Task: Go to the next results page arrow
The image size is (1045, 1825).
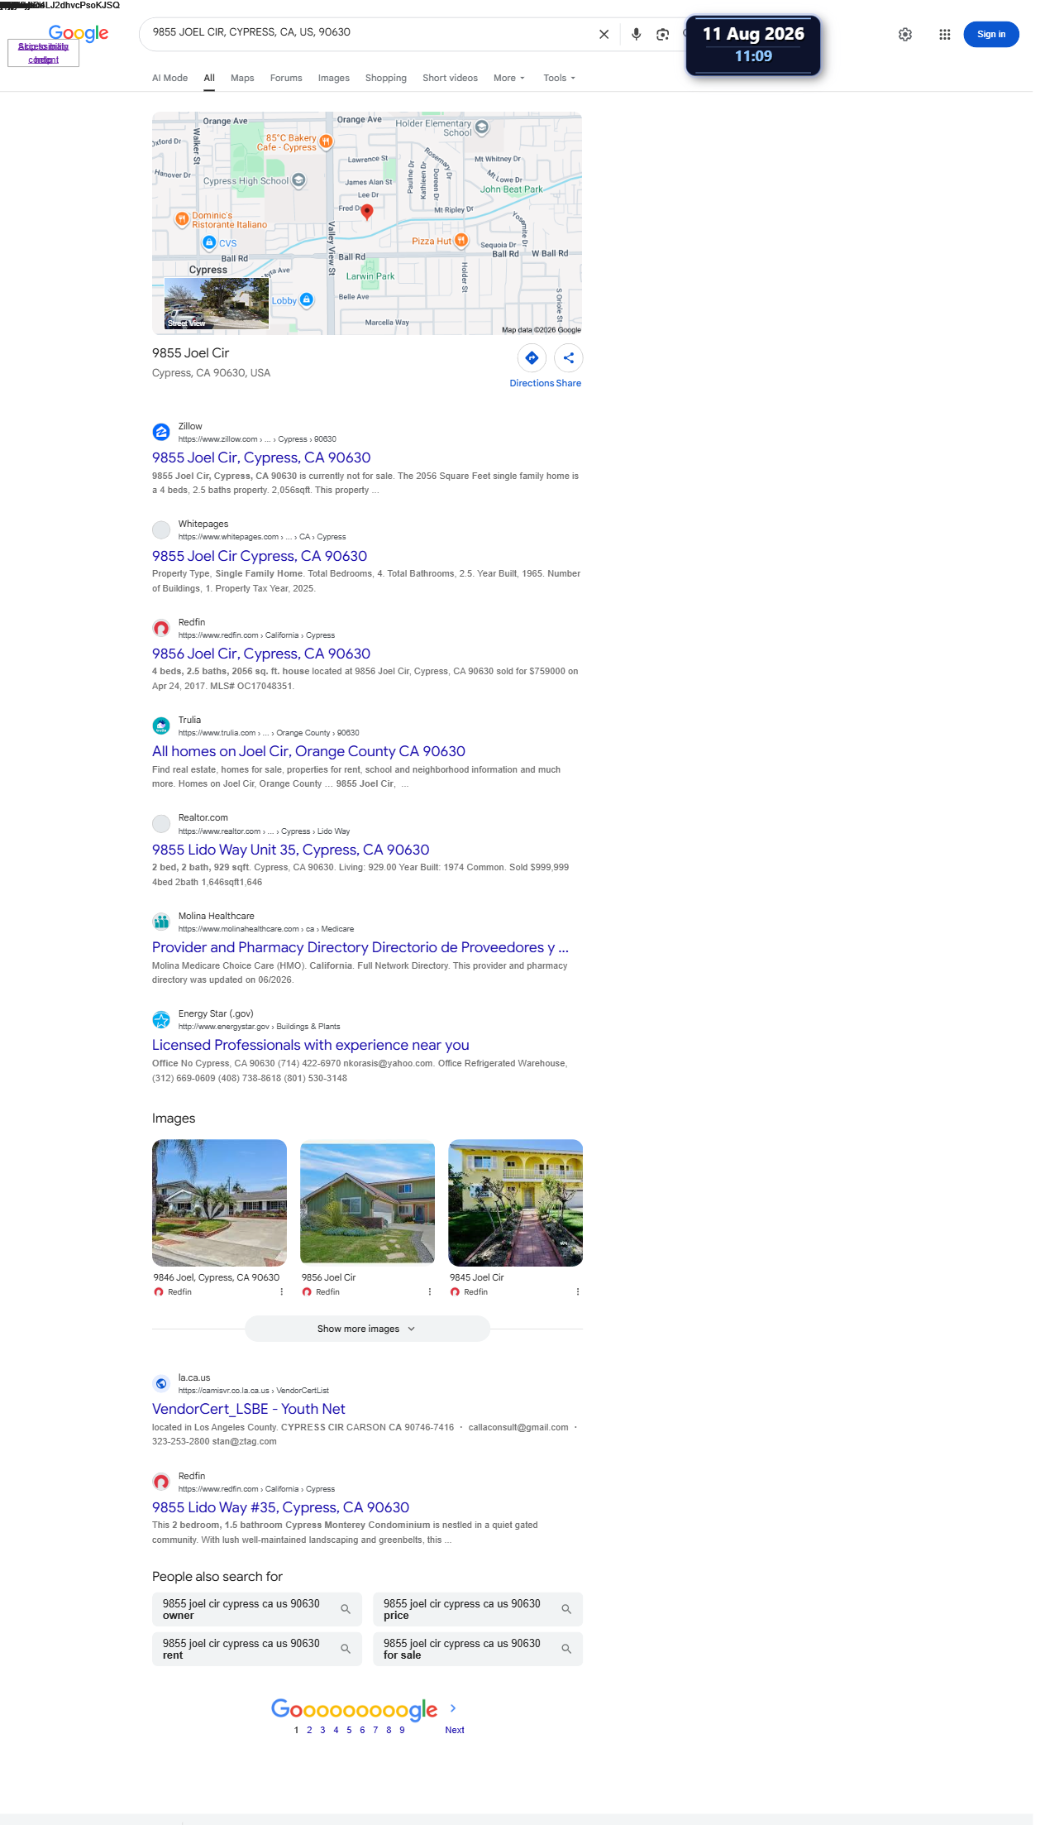Action: [x=452, y=1708]
